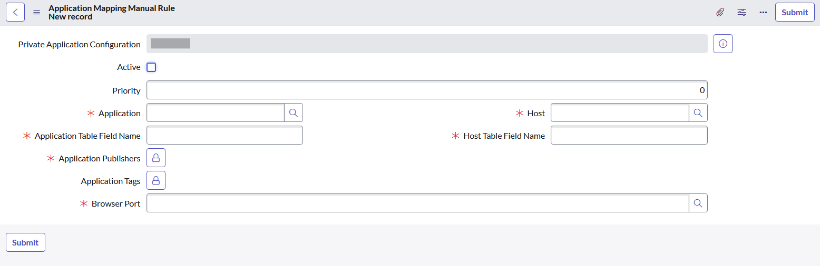Image resolution: width=820 pixels, height=266 pixels.
Task: Focus the Application Table Field Name field
Action: pos(224,135)
